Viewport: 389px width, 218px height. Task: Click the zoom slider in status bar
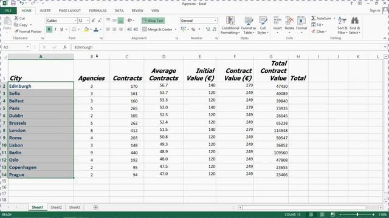(357, 214)
